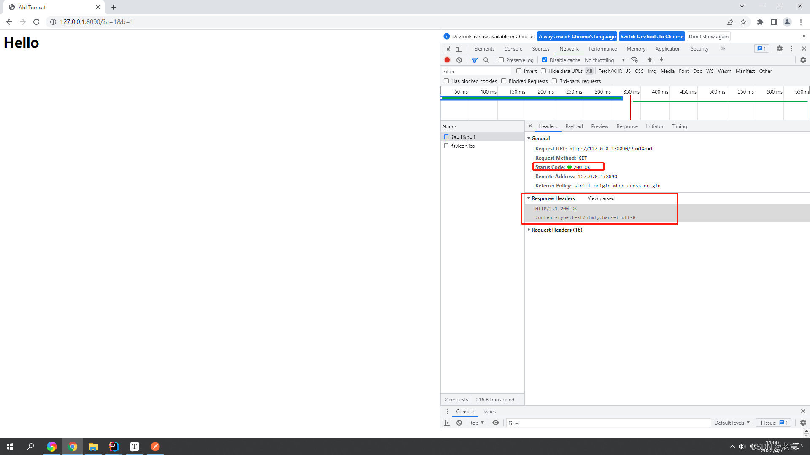This screenshot has width=810, height=455.
Task: Toggle the network filter funnel icon
Action: click(x=475, y=60)
